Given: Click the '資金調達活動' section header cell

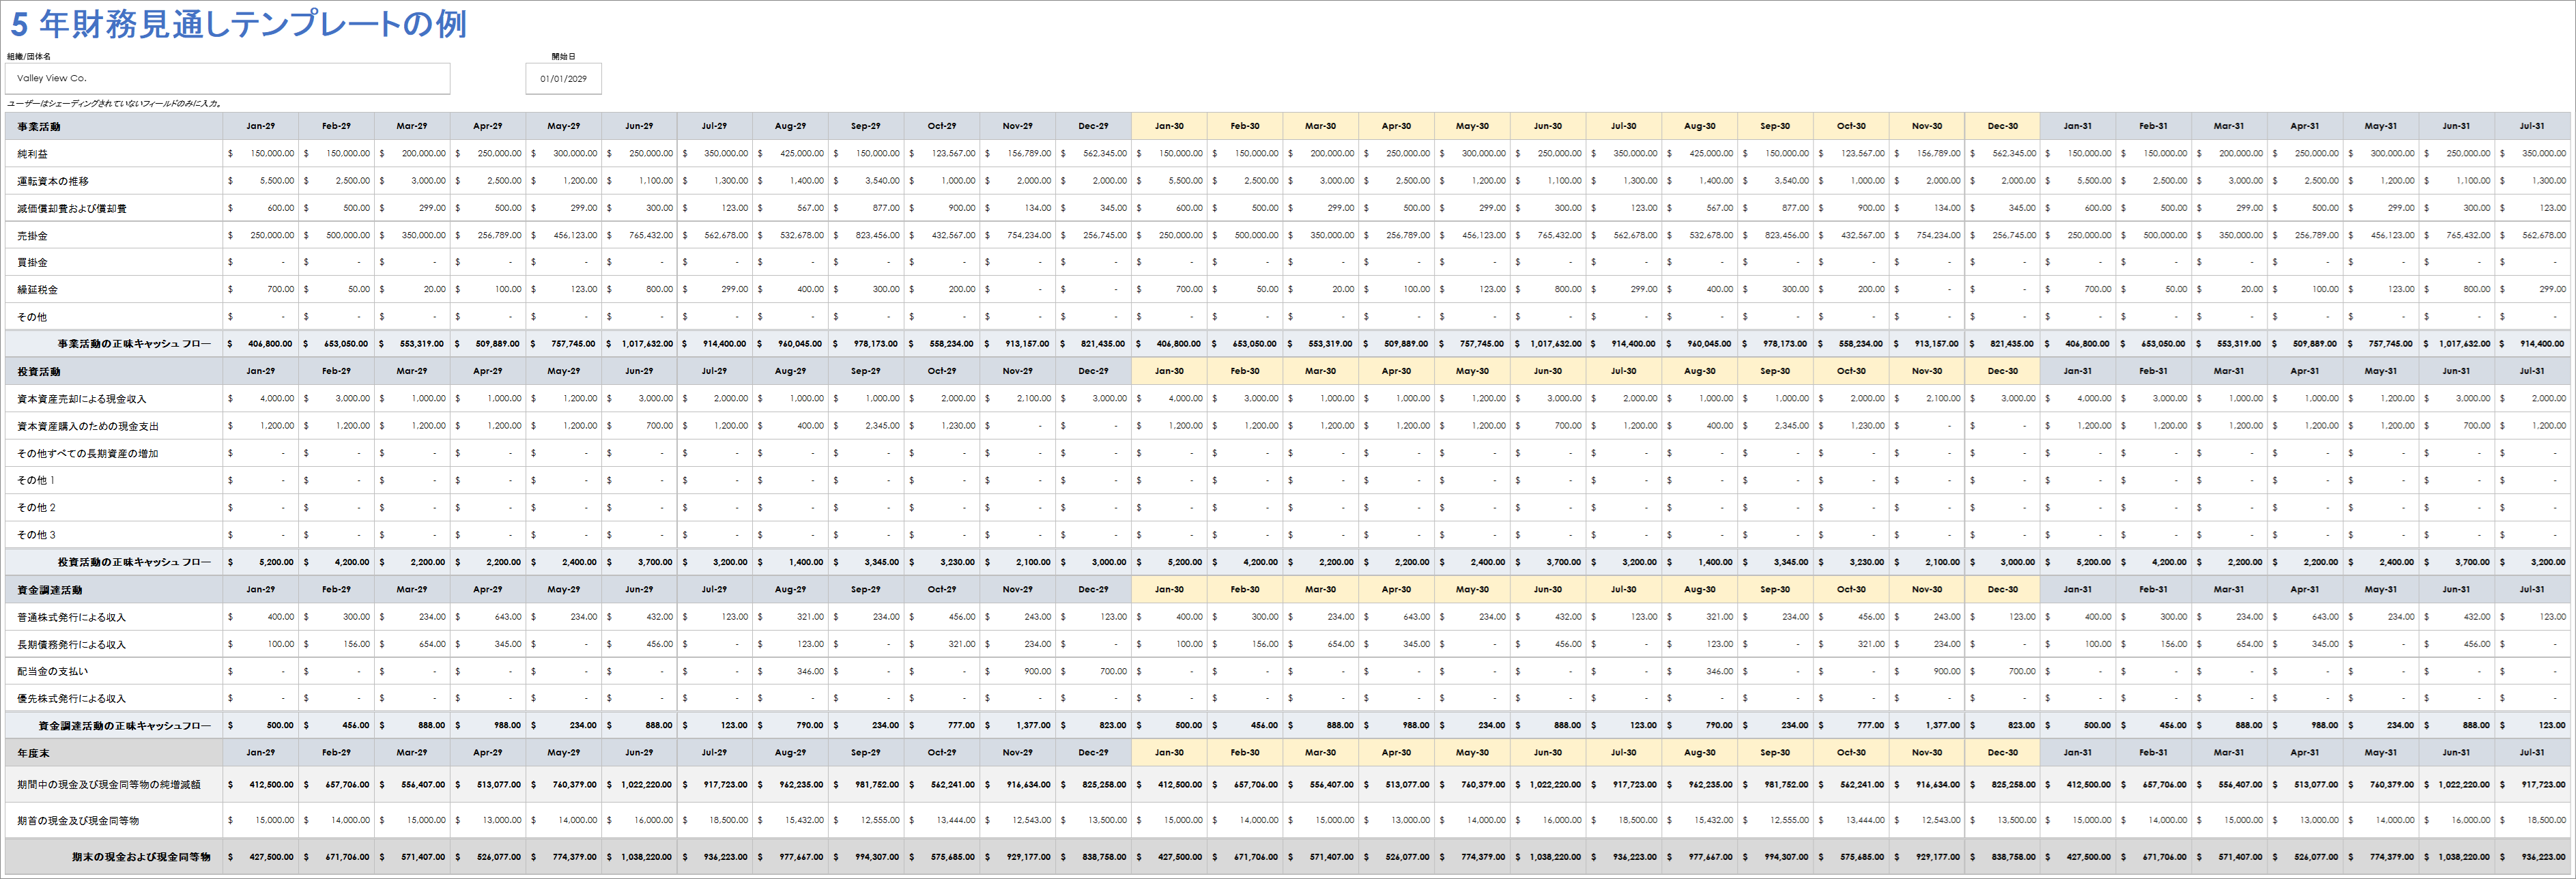Looking at the screenshot, I should (x=114, y=590).
